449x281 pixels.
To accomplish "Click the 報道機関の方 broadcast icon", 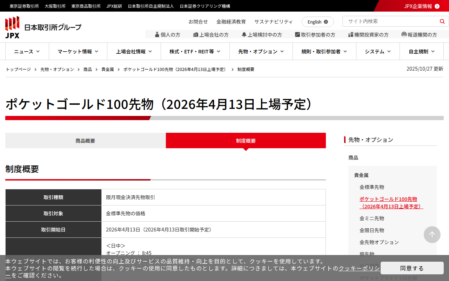I will 404,34.
